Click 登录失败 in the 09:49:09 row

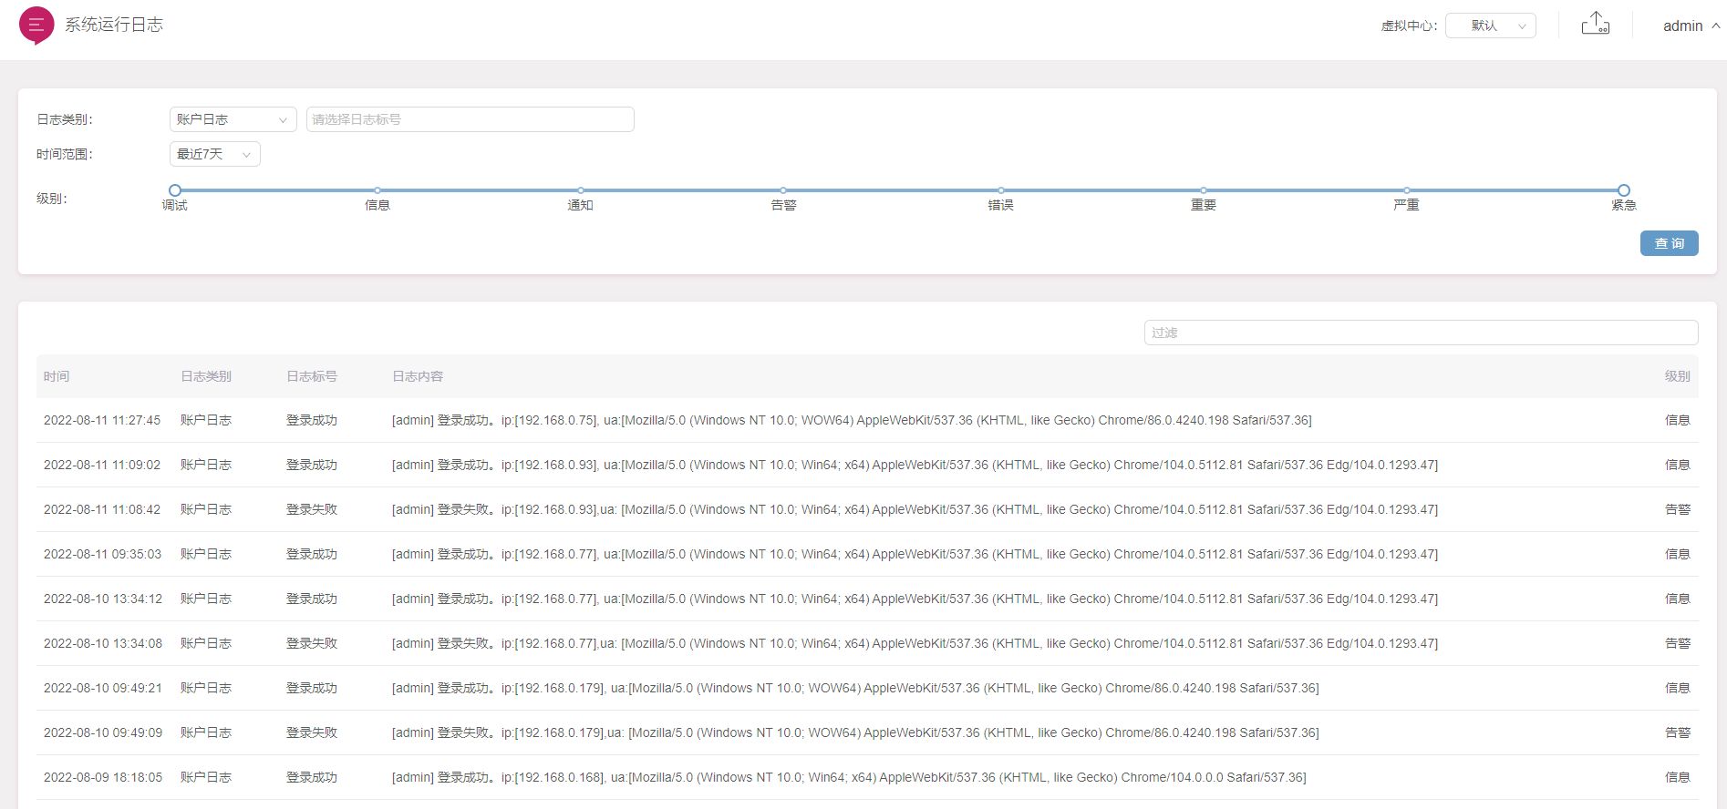tap(312, 732)
